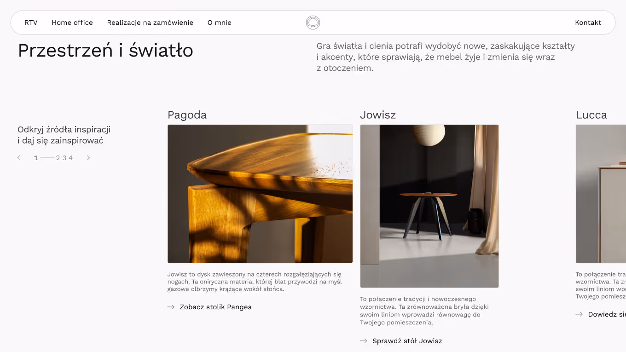Click the arrow icon beside Zobacz stolik Pangea
Viewport: 626px width, 352px height.
coord(171,307)
